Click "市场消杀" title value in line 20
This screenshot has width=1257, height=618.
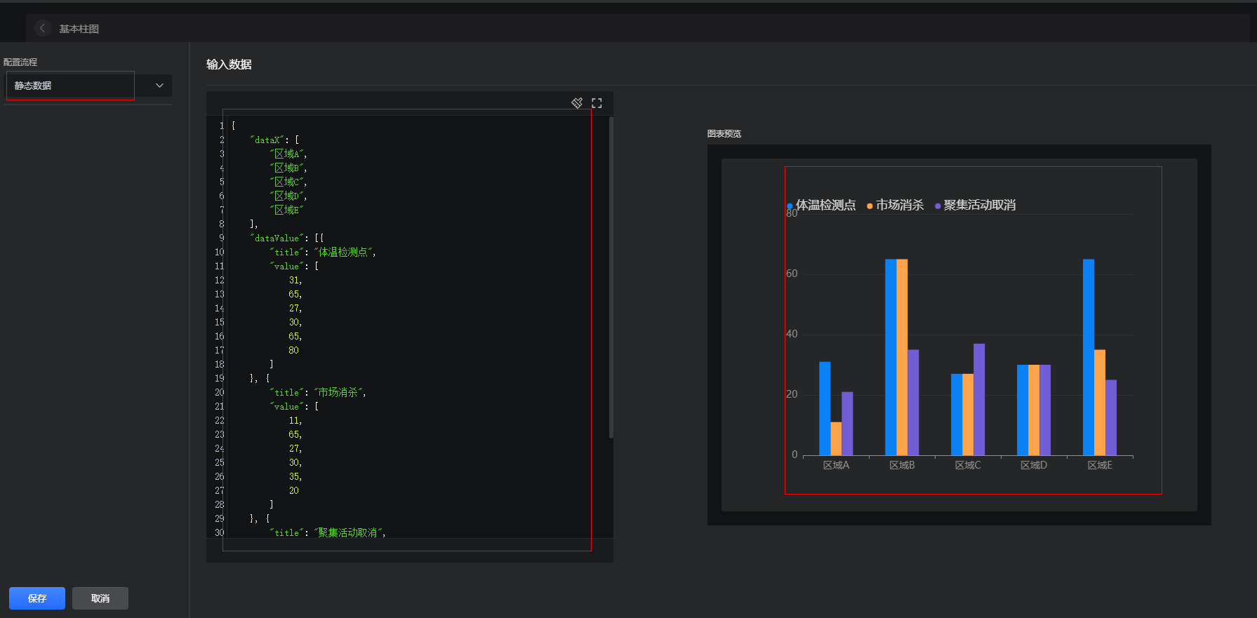pos(338,393)
